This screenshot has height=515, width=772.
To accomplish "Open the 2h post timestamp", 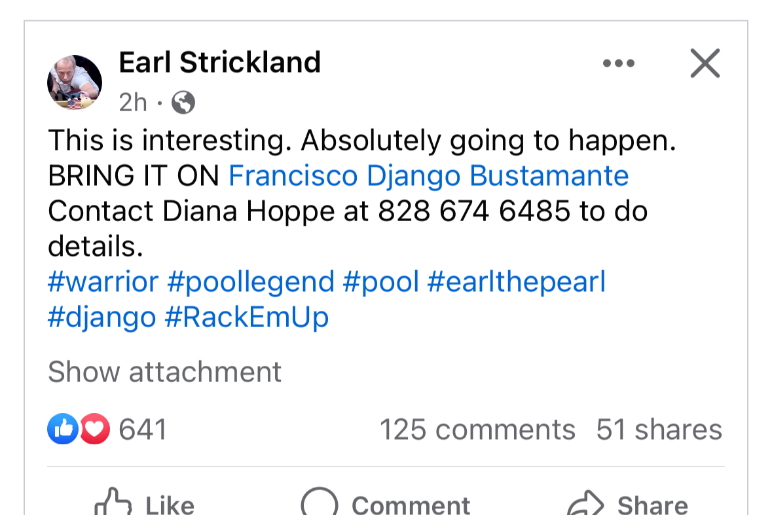I will point(133,102).
